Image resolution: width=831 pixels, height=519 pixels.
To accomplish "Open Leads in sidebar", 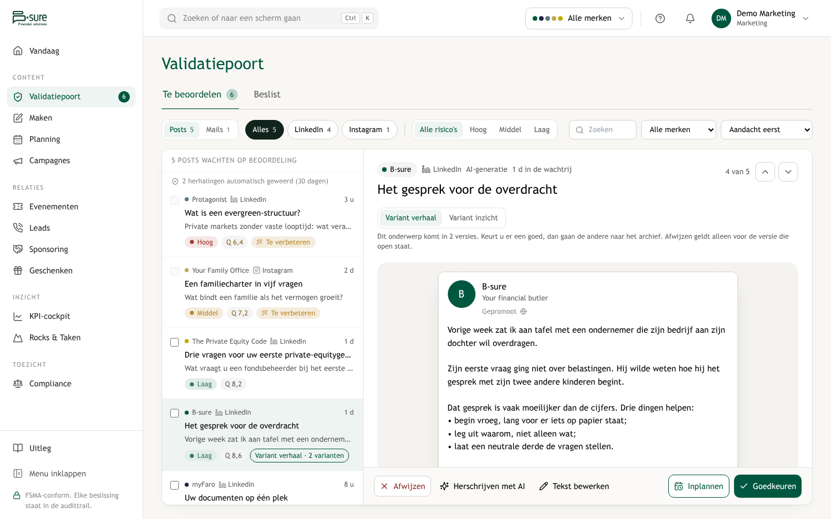I will pyautogui.click(x=71, y=228).
